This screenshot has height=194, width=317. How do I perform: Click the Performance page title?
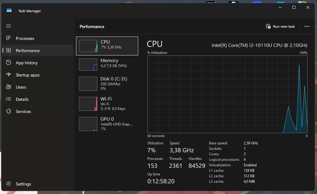pos(92,26)
